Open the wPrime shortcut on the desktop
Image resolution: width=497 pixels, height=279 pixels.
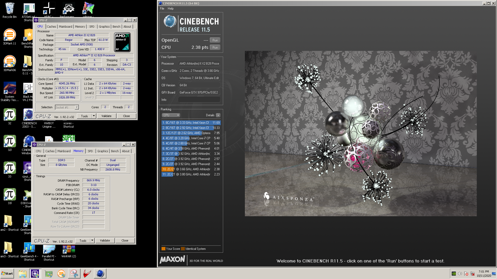(x=88, y=10)
